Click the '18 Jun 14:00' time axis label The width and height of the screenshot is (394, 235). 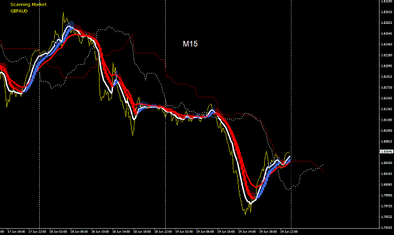coord(121,232)
